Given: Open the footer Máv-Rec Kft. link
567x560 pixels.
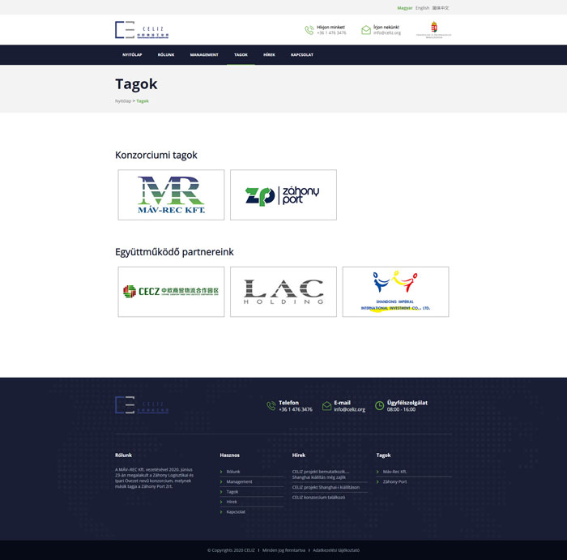Looking at the screenshot, I should pyautogui.click(x=395, y=472).
